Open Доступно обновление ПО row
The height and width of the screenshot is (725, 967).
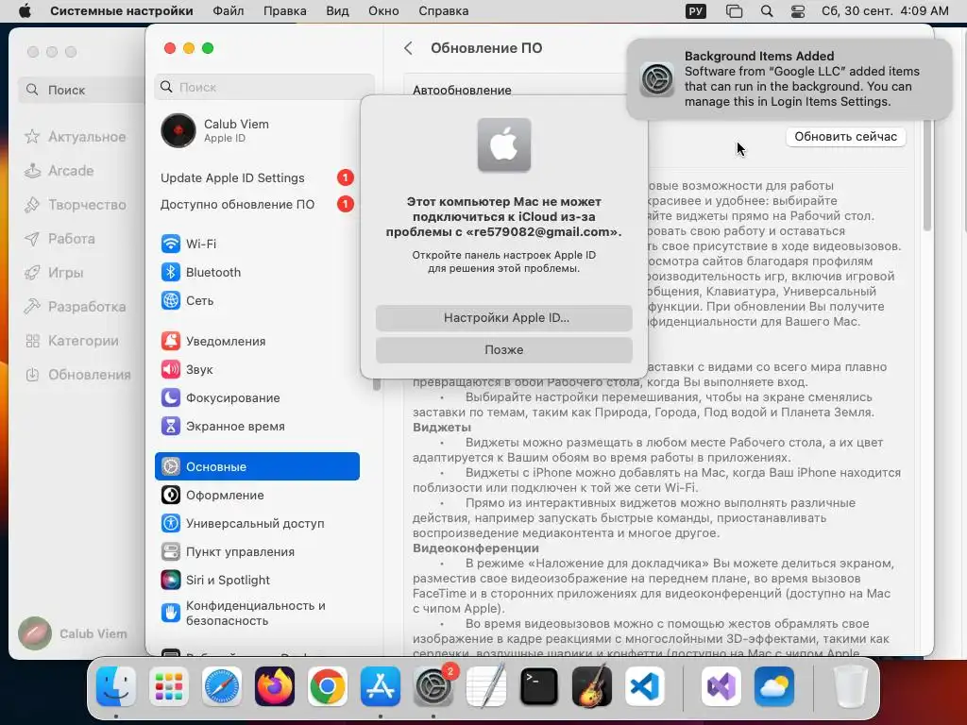tap(257, 204)
